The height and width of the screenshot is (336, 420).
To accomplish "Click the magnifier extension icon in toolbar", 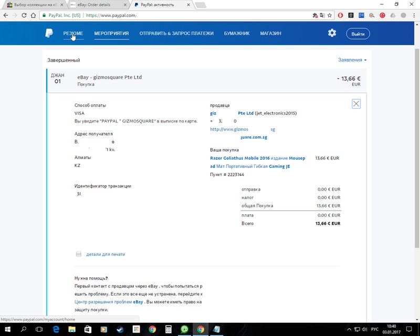I will click(372, 15).
